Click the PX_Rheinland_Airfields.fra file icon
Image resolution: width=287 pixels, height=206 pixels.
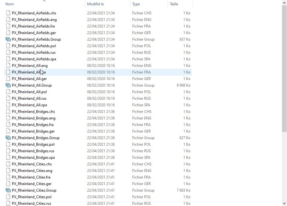click(8, 26)
